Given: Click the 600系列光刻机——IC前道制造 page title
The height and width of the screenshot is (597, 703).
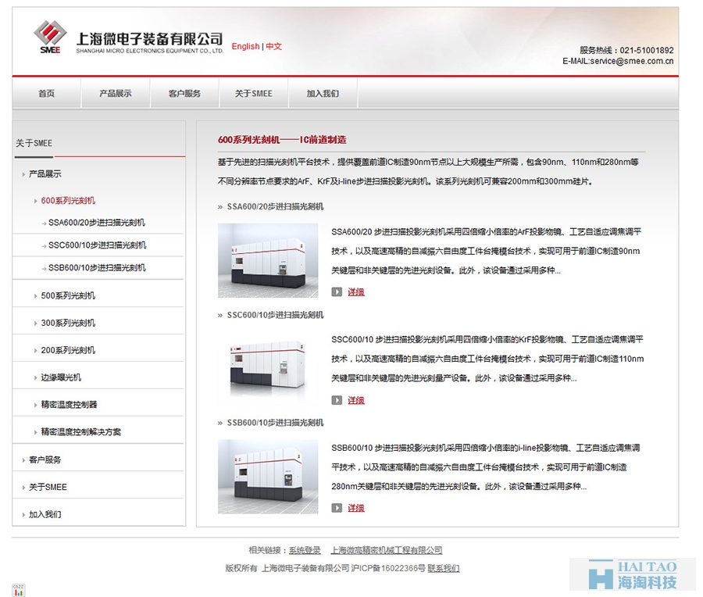Looking at the screenshot, I should point(282,140).
